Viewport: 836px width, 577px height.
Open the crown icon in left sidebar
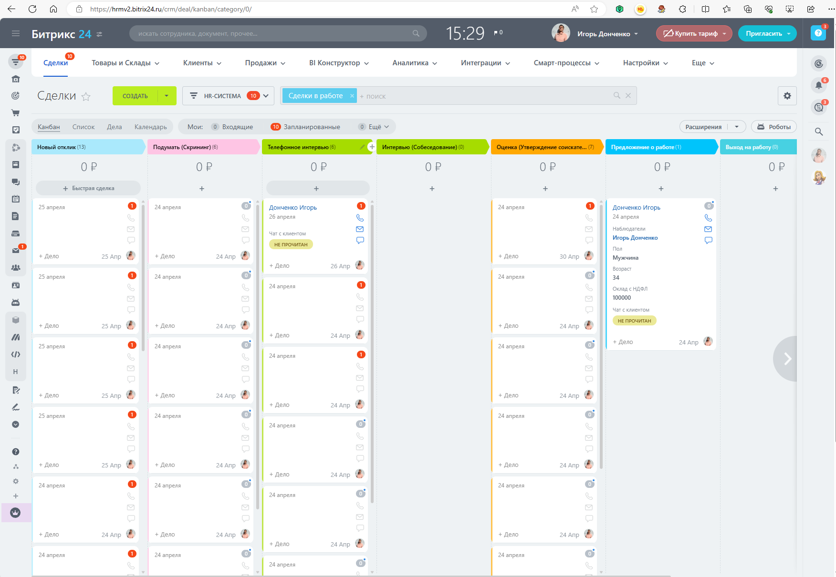click(16, 513)
